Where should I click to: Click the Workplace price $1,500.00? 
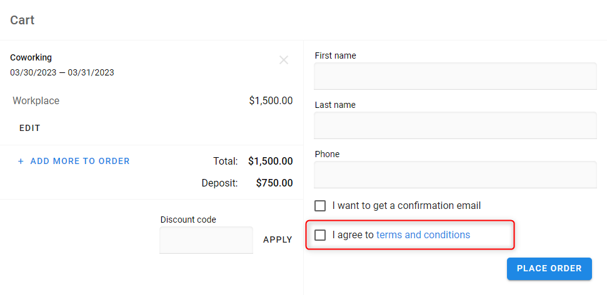coord(271,100)
